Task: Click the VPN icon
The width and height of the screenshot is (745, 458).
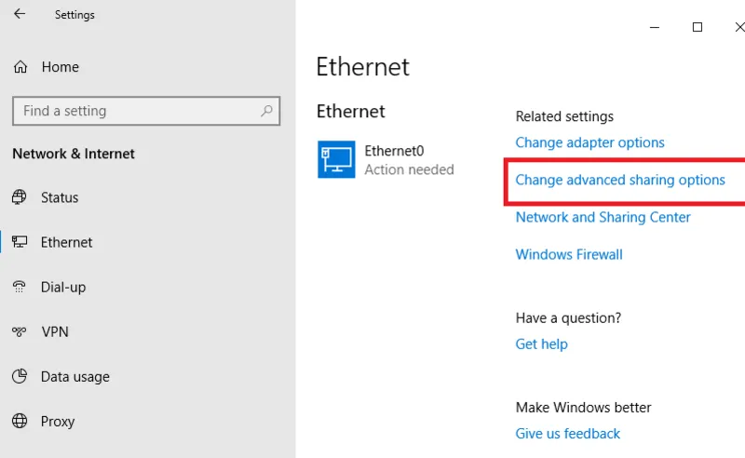Action: [x=19, y=331]
